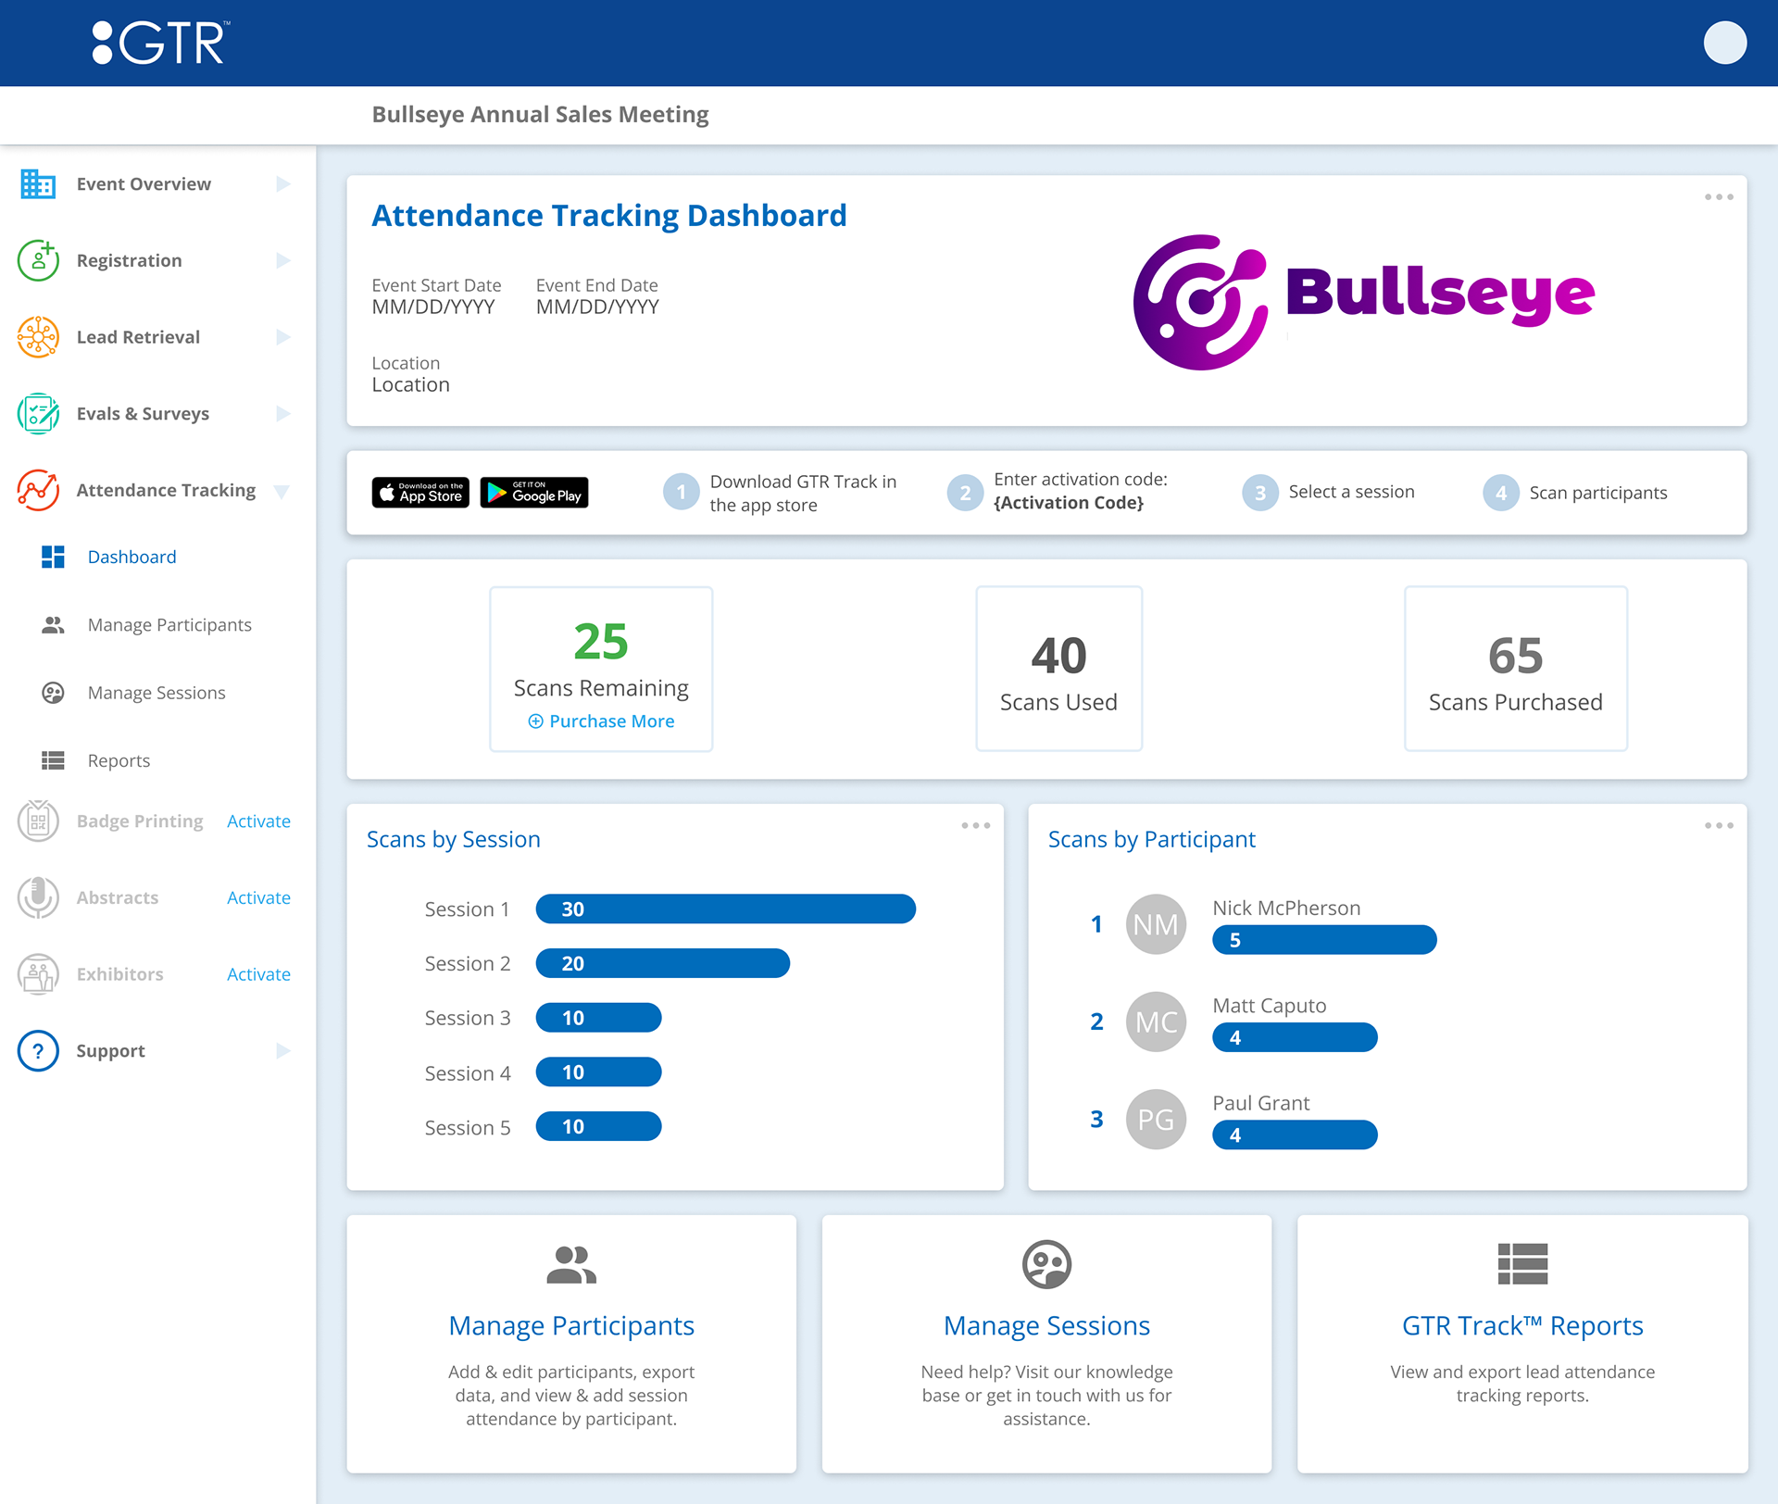This screenshot has height=1504, width=1778.
Task: Expand the Lead Retrieval arrow
Action: tap(283, 337)
